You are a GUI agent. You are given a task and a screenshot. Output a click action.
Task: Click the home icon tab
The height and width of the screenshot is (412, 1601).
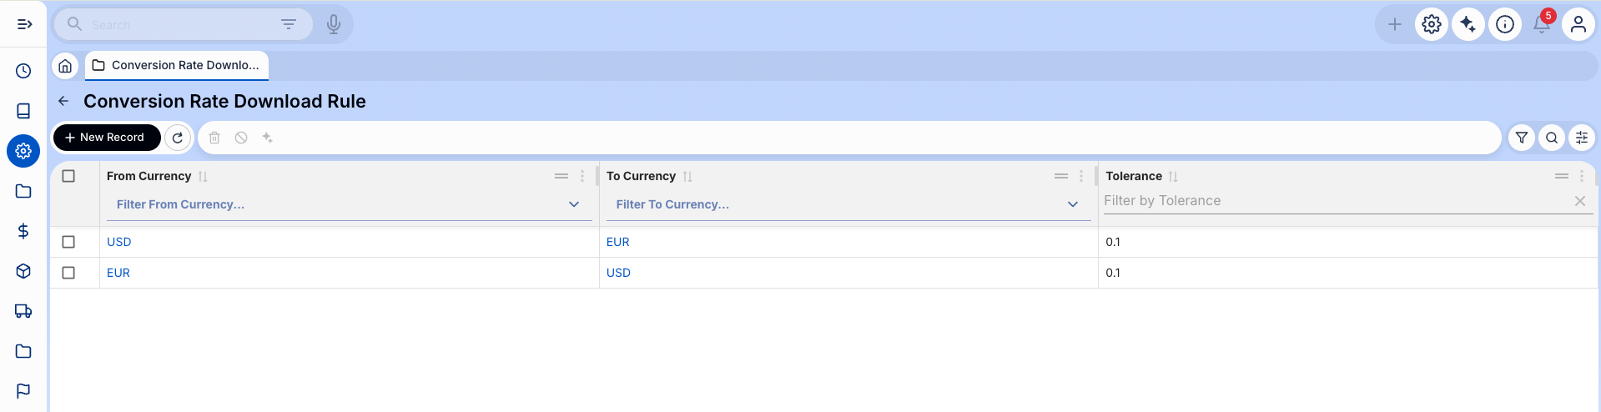(x=65, y=65)
